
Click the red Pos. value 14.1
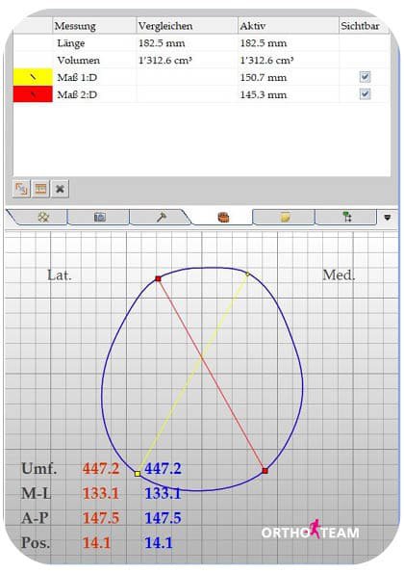(x=97, y=543)
